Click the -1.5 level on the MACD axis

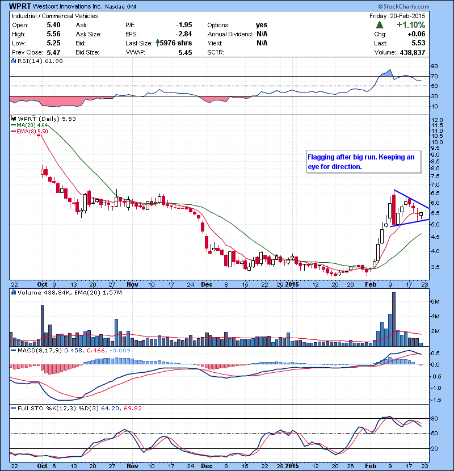click(x=436, y=400)
